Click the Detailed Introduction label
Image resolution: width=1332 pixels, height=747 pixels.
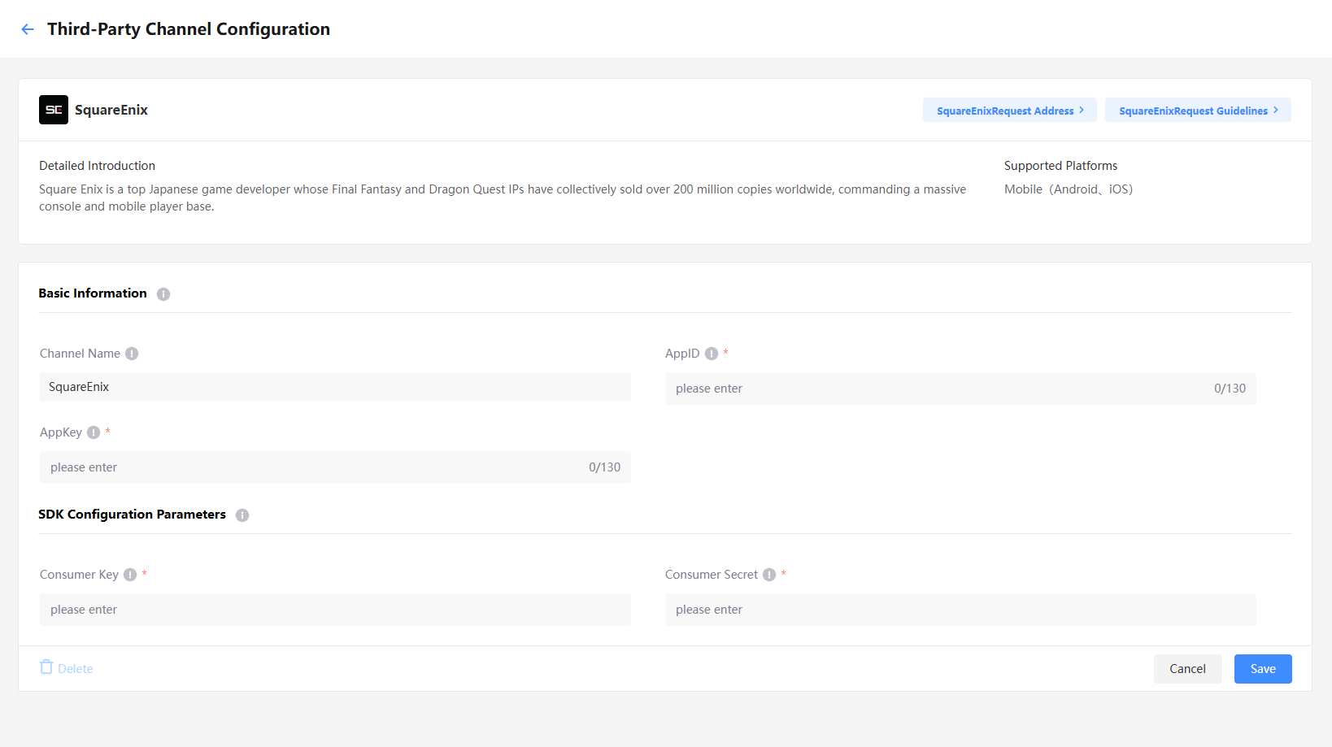coord(97,166)
